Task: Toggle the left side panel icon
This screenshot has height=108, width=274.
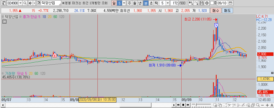Action: [x=4, y=3]
